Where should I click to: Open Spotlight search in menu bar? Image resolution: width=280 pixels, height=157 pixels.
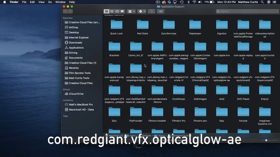coord(262,2)
